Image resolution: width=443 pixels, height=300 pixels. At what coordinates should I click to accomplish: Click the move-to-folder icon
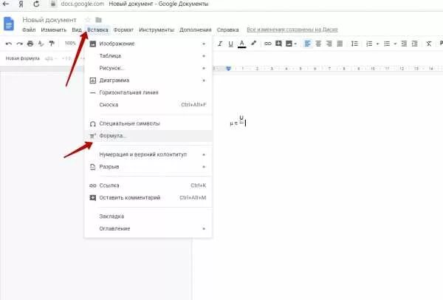pyautogui.click(x=98, y=20)
